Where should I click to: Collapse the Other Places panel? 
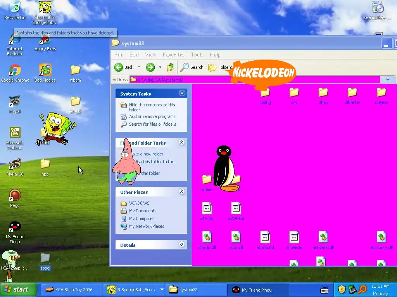(x=181, y=191)
